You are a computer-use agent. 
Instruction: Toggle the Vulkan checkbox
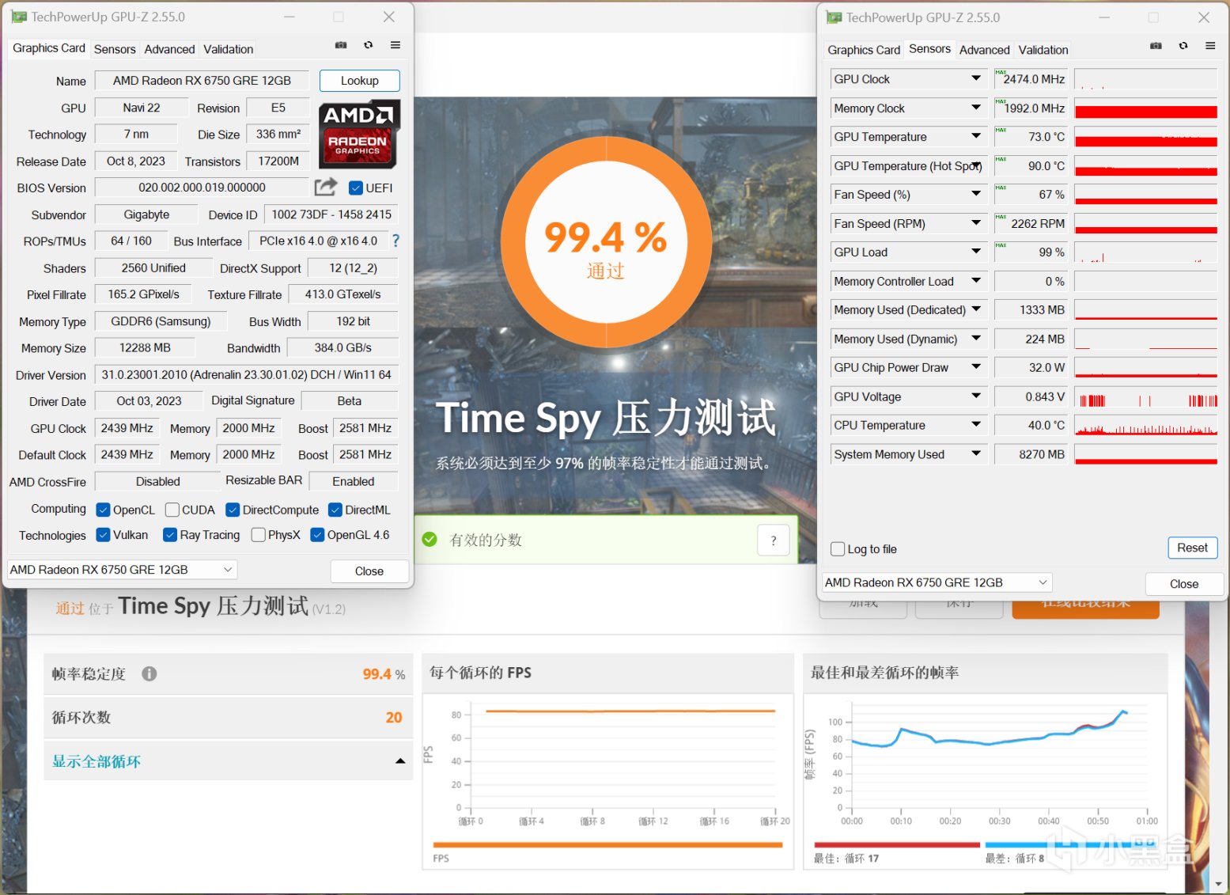pos(103,535)
